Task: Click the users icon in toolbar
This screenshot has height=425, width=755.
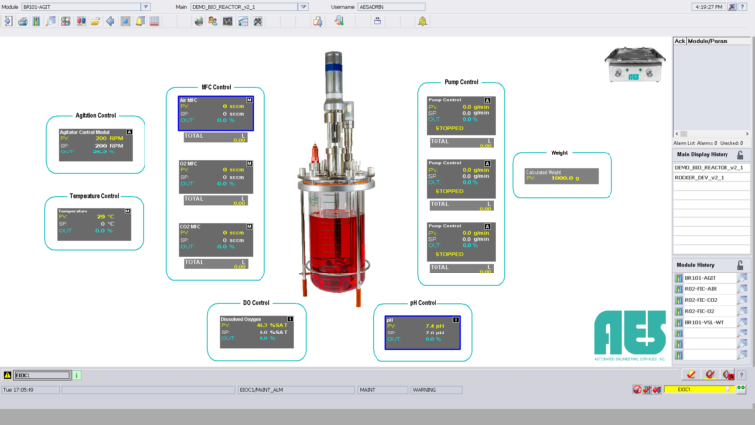Action: [212, 21]
